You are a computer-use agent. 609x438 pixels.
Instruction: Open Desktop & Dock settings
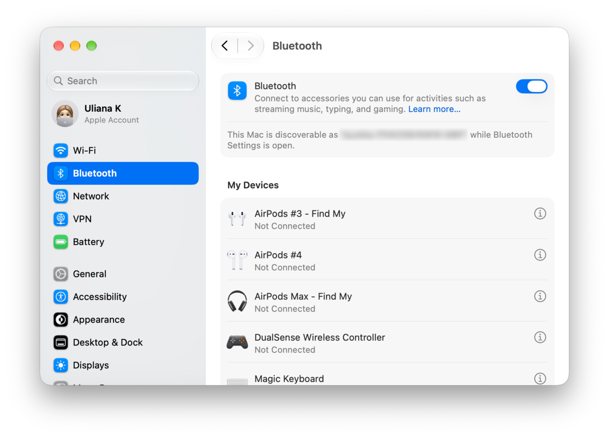coord(123,342)
